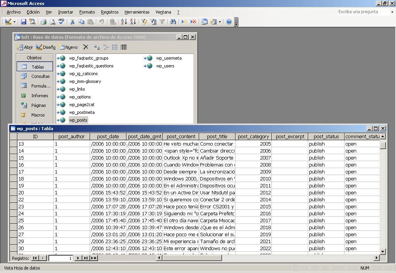
Task: Click the horizontal scrollbar thumb of table
Action: click(x=192, y=258)
